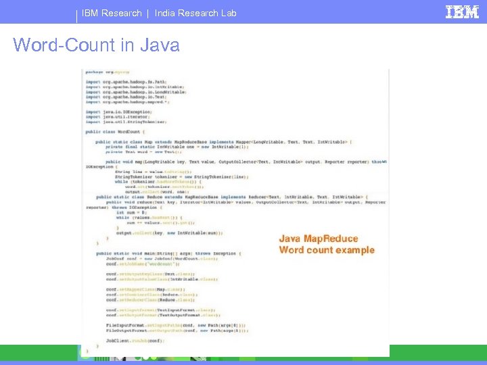Click the 'India Research Lab' header text

coord(195,13)
